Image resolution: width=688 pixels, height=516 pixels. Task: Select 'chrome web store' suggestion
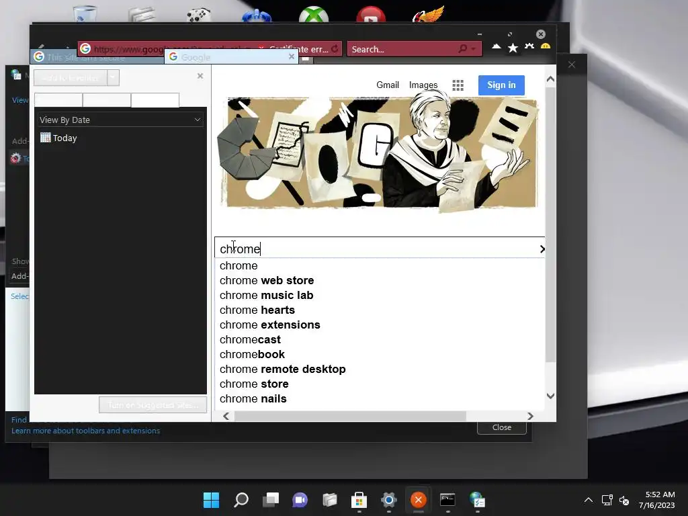pos(267,280)
